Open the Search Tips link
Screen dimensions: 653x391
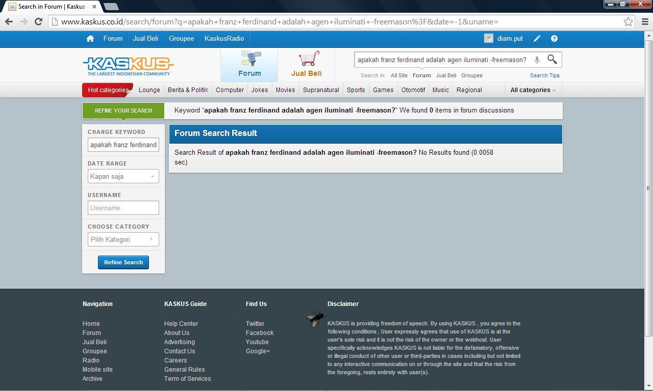544,75
